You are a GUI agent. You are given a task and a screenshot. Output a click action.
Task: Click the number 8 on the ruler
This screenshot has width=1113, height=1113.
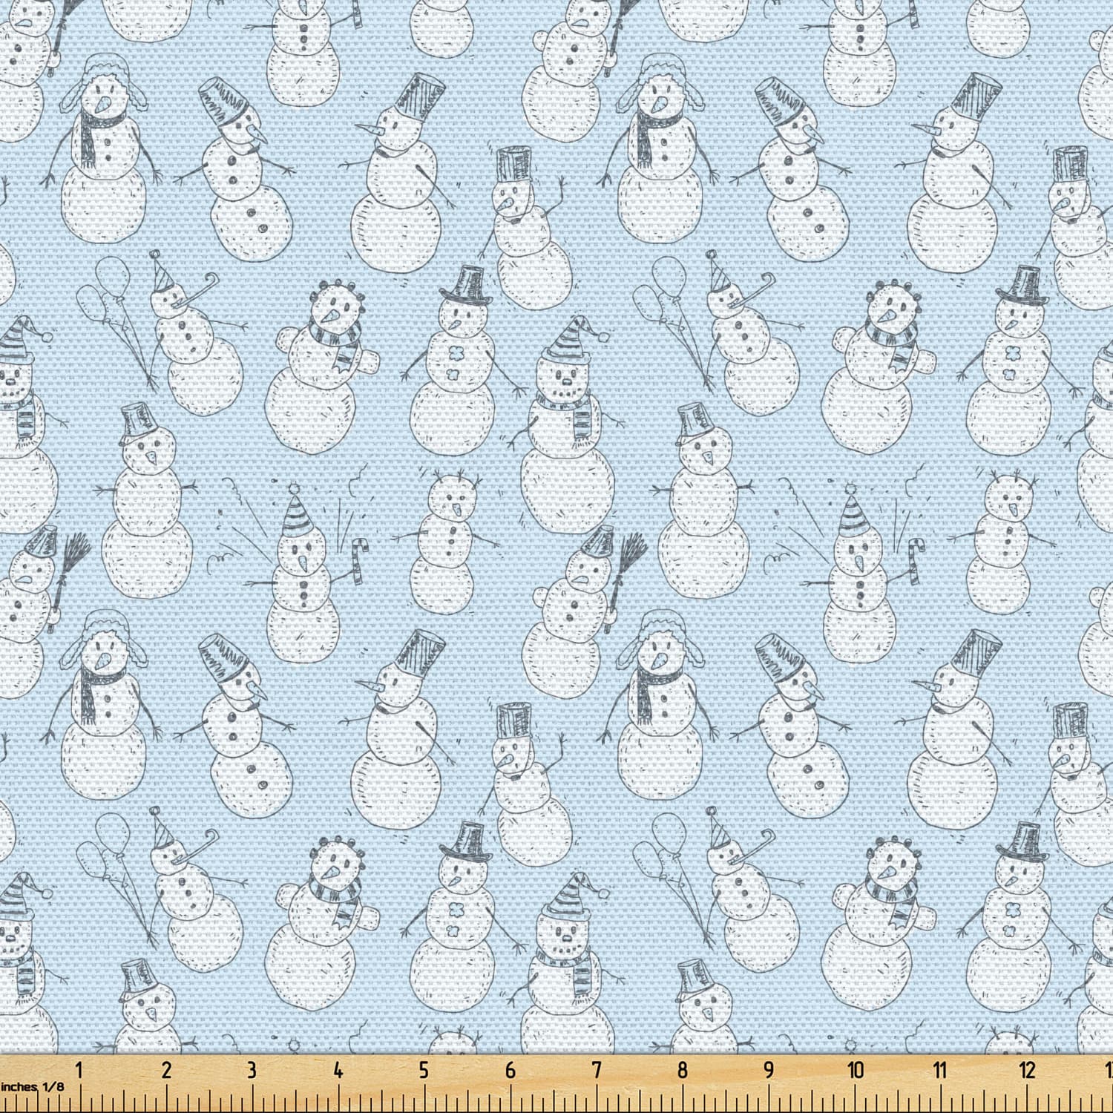(682, 1070)
